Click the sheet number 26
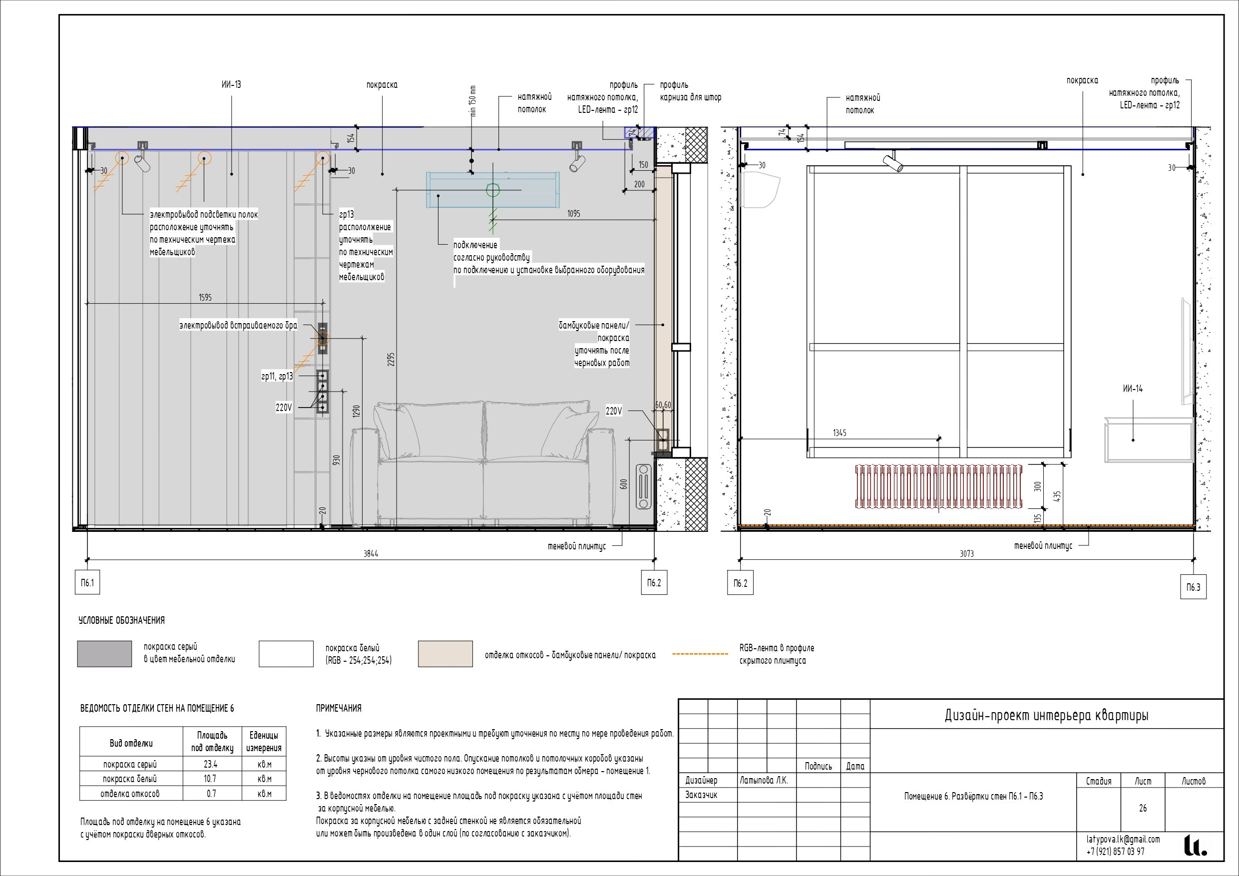Screen dimensions: 1239x876 coord(1143,808)
